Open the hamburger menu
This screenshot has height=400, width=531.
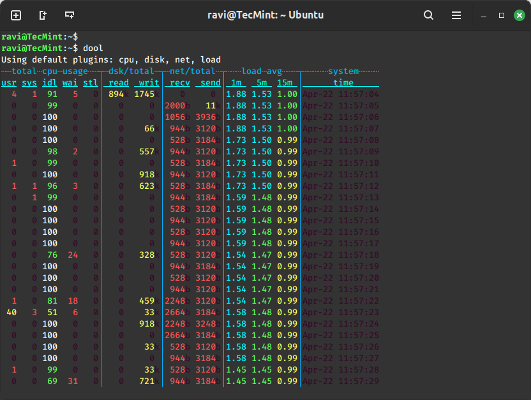tap(456, 15)
